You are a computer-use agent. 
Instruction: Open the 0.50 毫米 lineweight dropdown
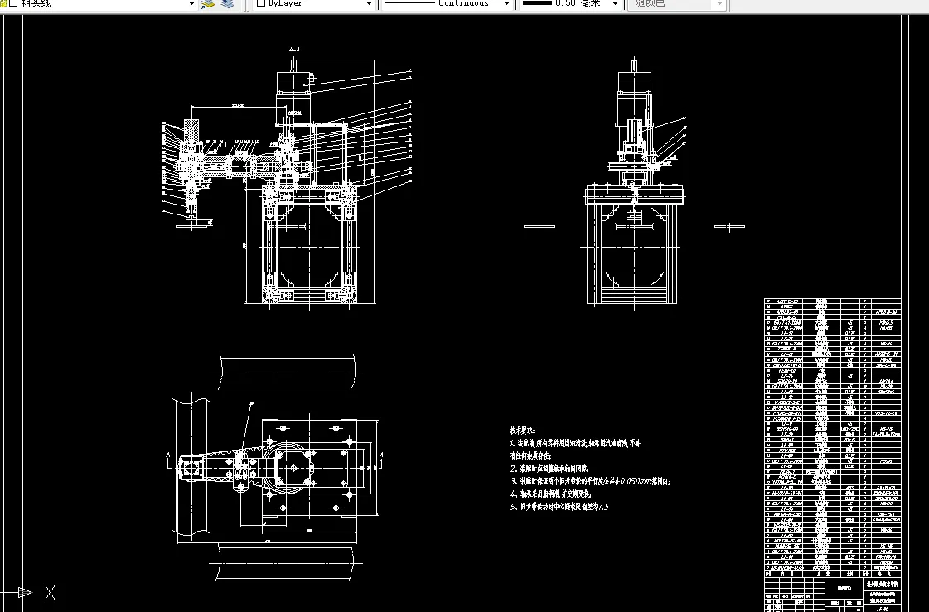615,3
